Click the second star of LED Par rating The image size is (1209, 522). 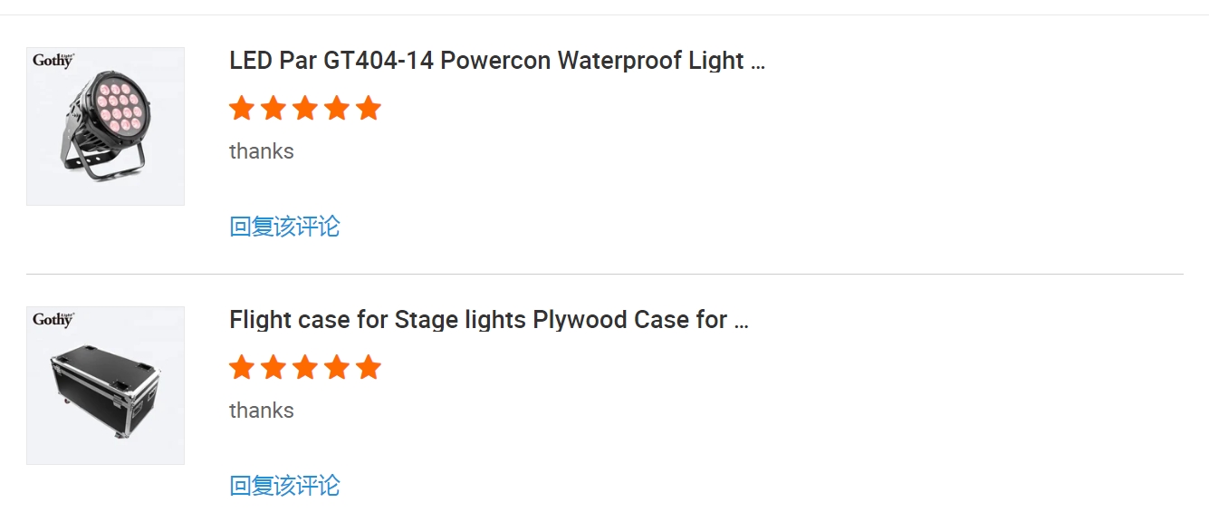coord(273,109)
